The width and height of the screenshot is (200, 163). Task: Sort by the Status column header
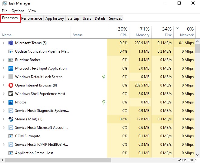(89, 32)
